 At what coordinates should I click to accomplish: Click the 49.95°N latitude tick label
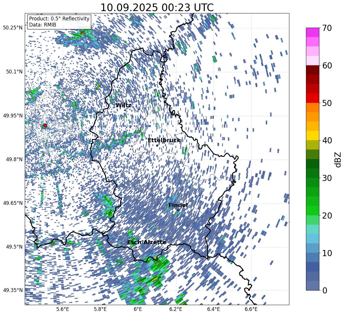click(13, 115)
